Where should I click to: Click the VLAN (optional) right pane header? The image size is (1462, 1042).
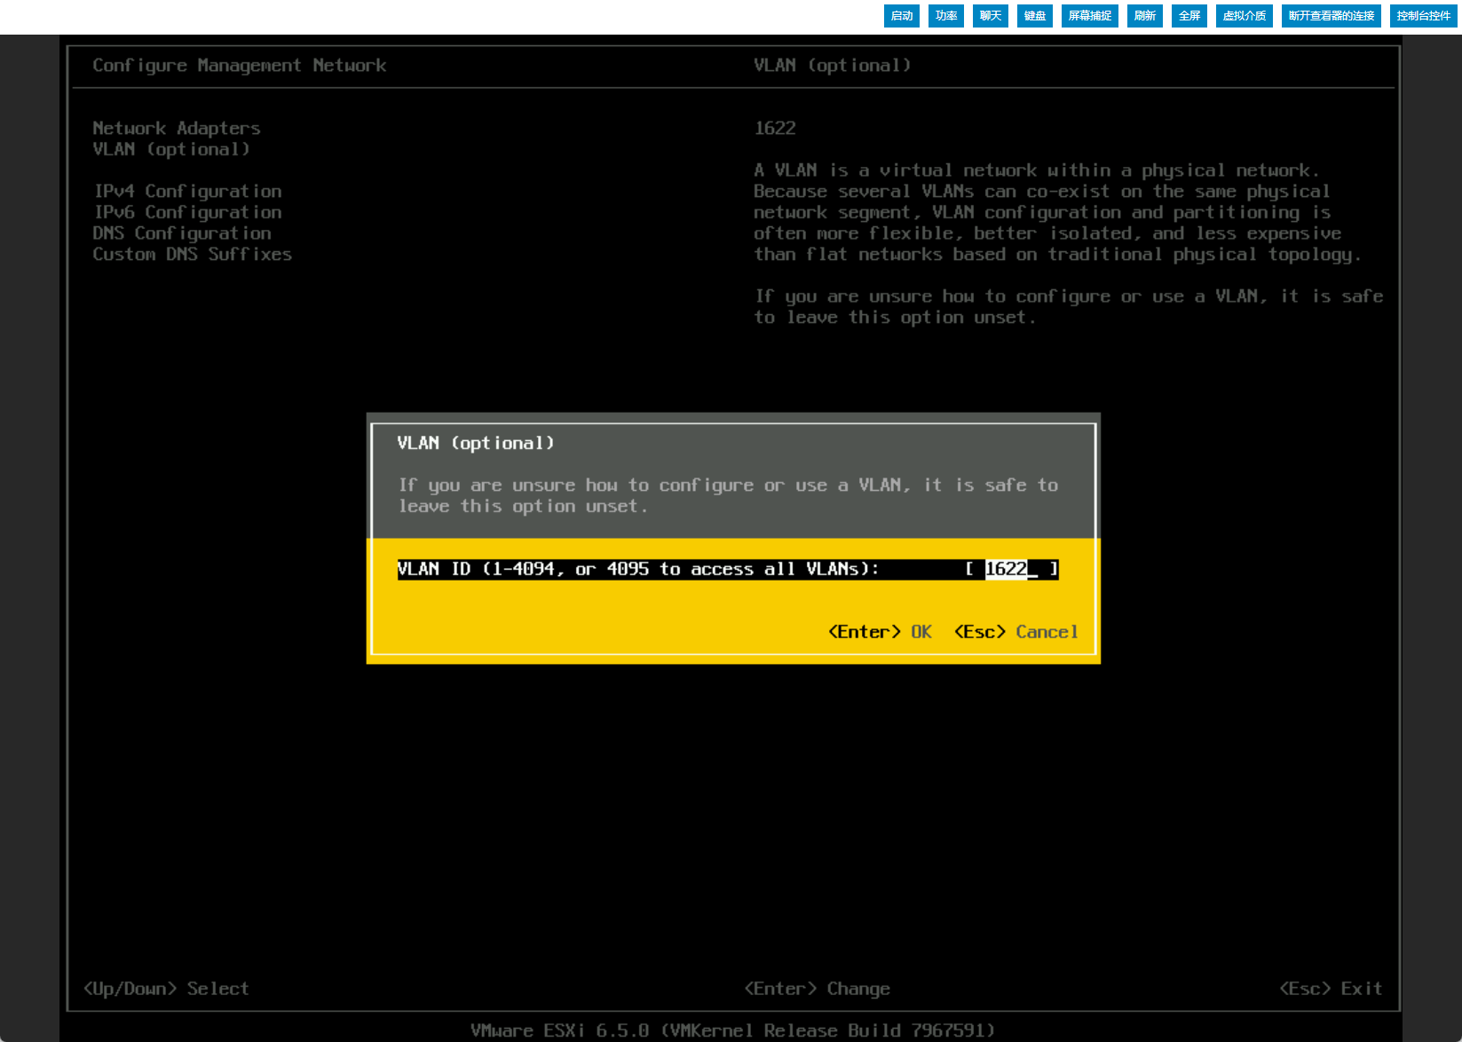tap(832, 66)
